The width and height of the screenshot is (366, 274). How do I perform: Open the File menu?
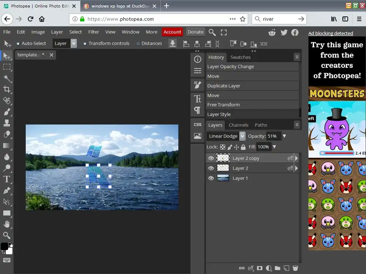point(7,32)
